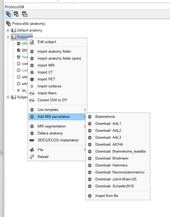Open the Use template submenu
Image resolution: width=170 pixels, height=217 pixels.
pyautogui.click(x=57, y=110)
